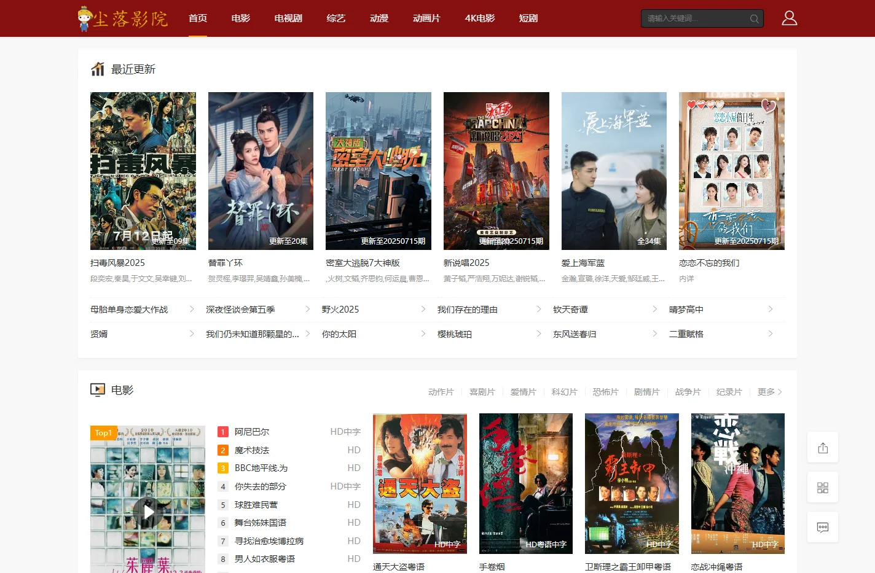
Task: Click chevron beside 深夜怪谈会第五季
Action: pyautogui.click(x=308, y=309)
